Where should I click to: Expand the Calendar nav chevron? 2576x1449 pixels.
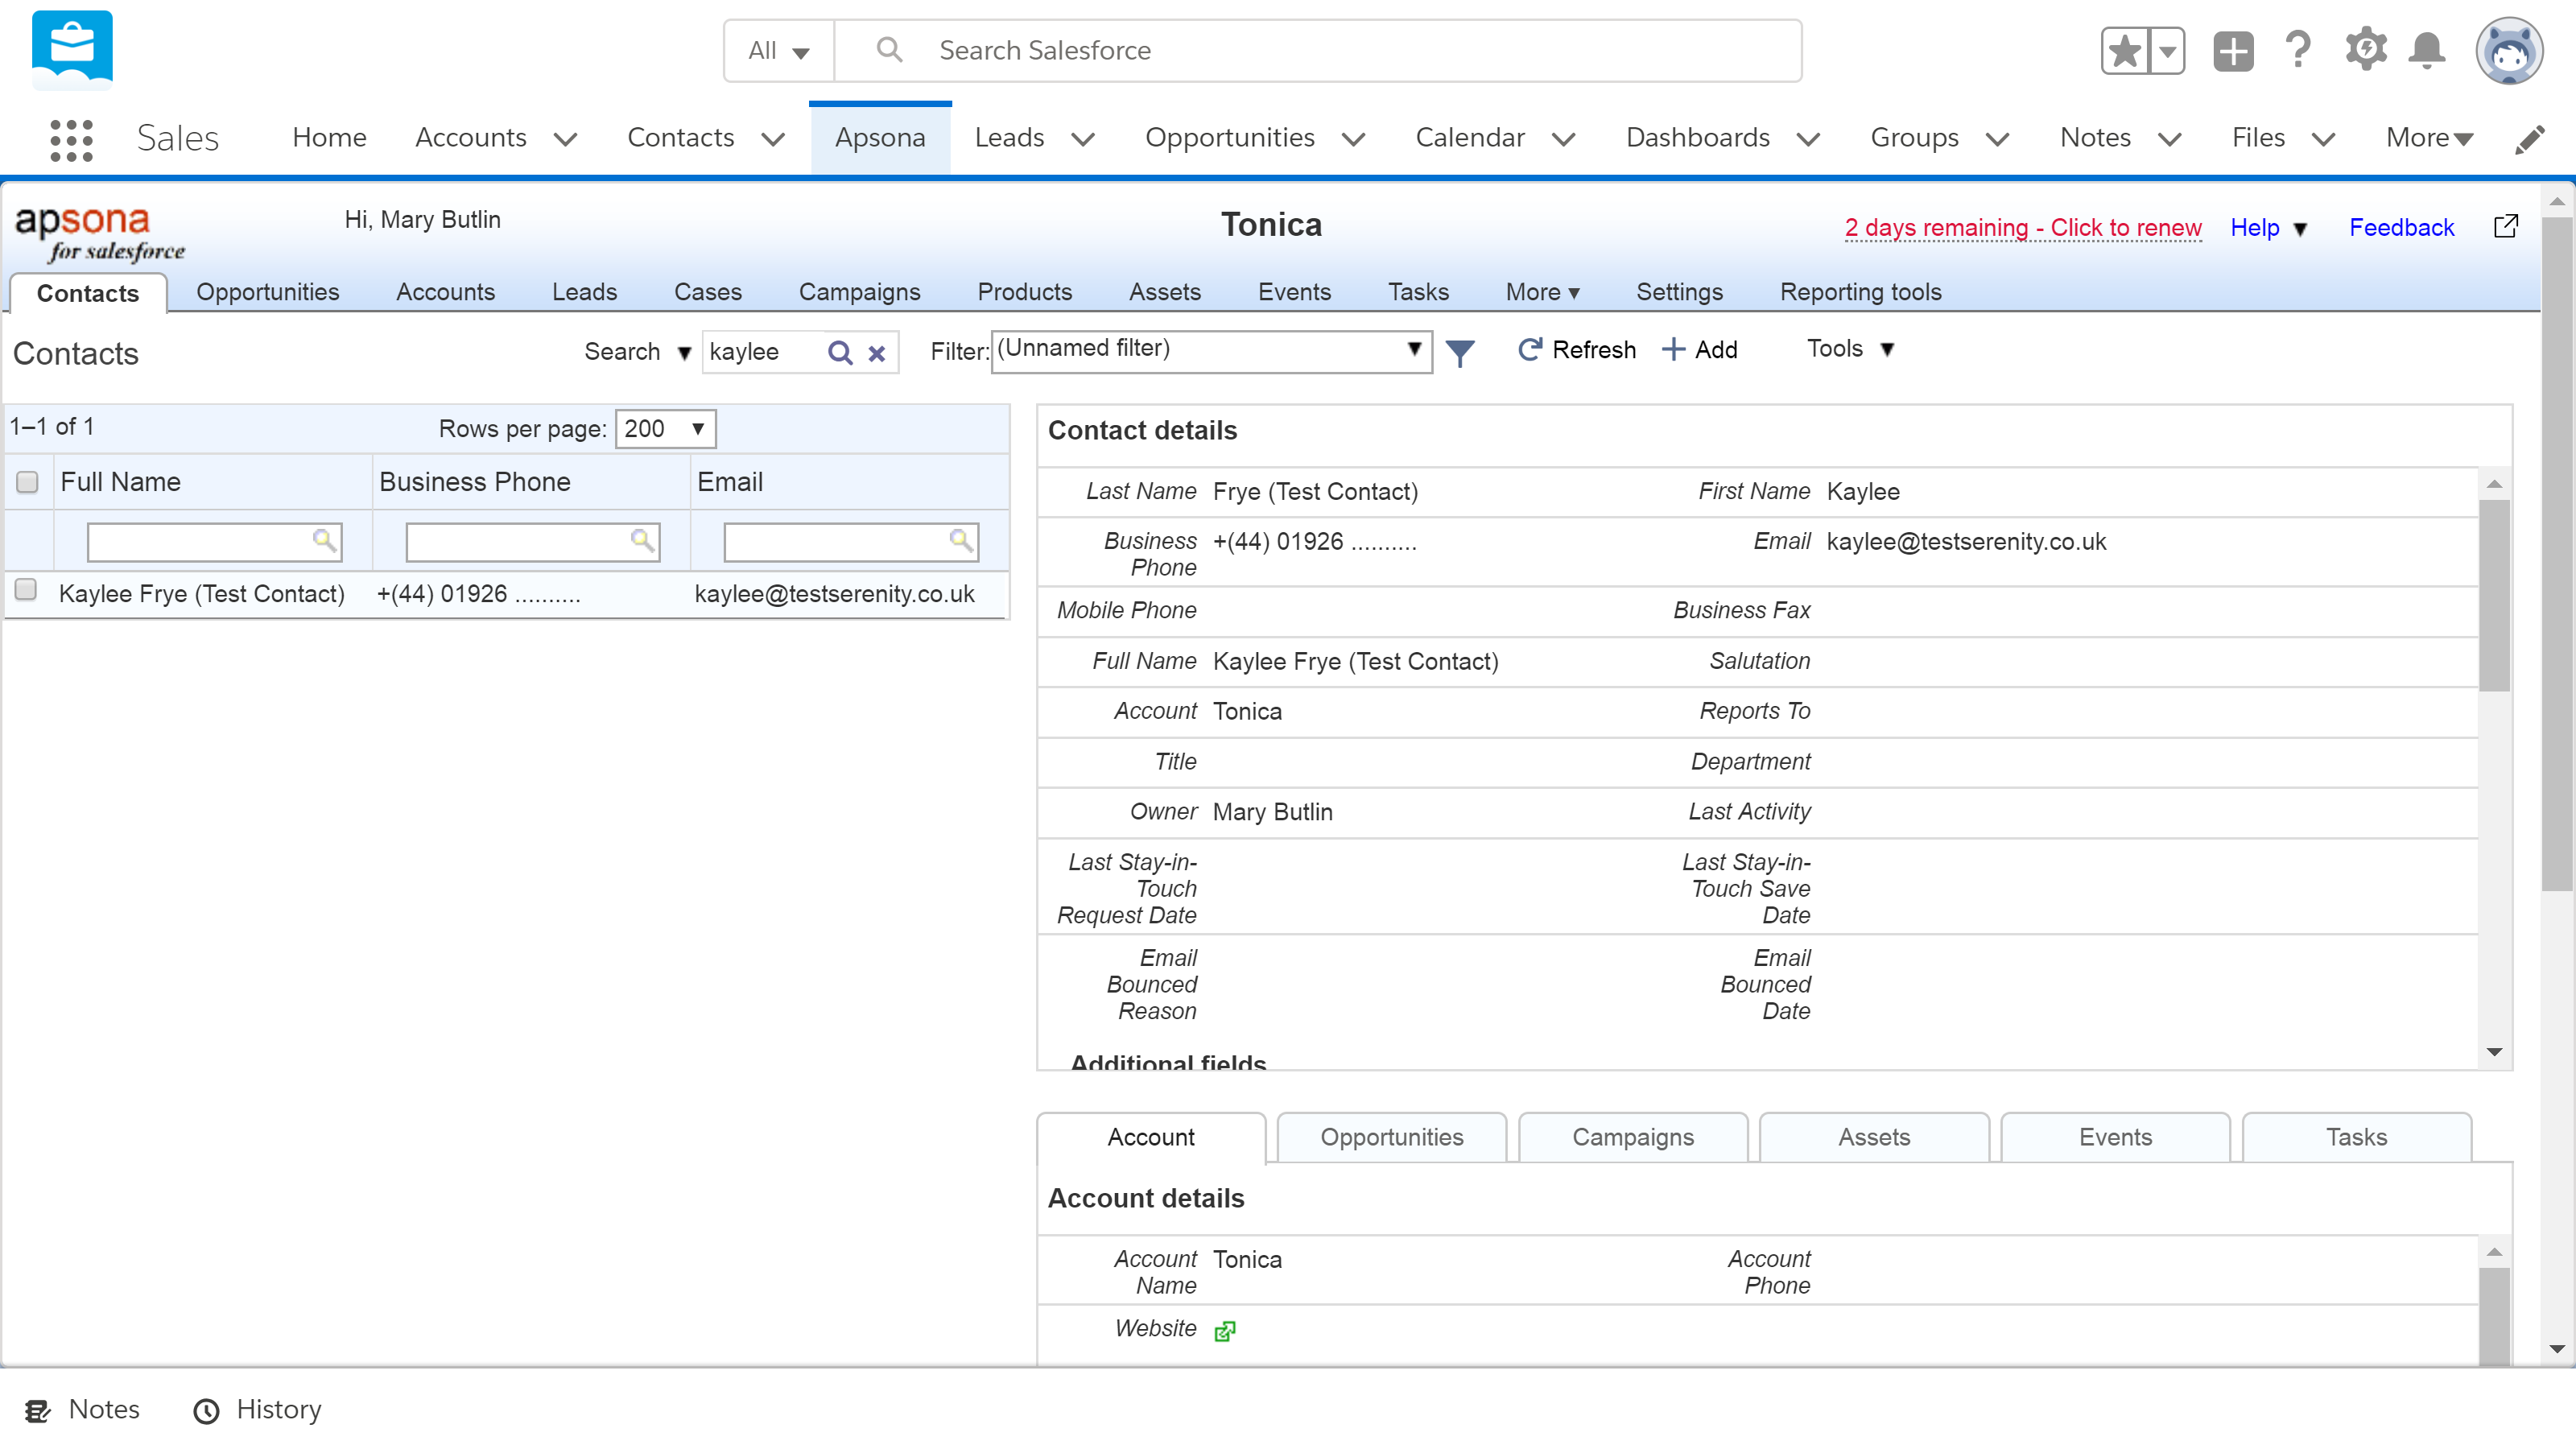(x=1564, y=139)
